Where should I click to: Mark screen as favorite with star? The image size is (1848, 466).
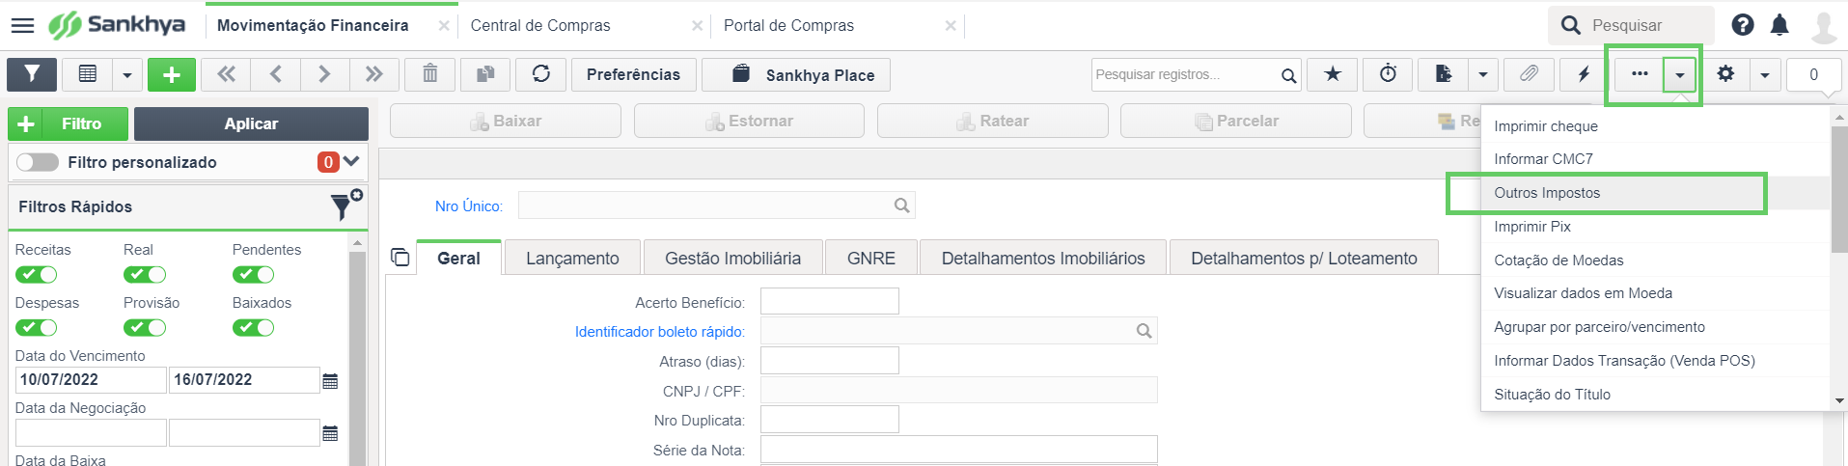tap(1333, 74)
